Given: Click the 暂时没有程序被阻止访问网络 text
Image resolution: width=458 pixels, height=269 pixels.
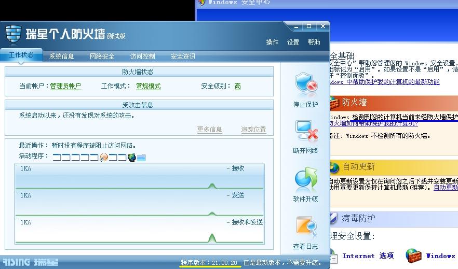Looking at the screenshot, I should (94, 146).
